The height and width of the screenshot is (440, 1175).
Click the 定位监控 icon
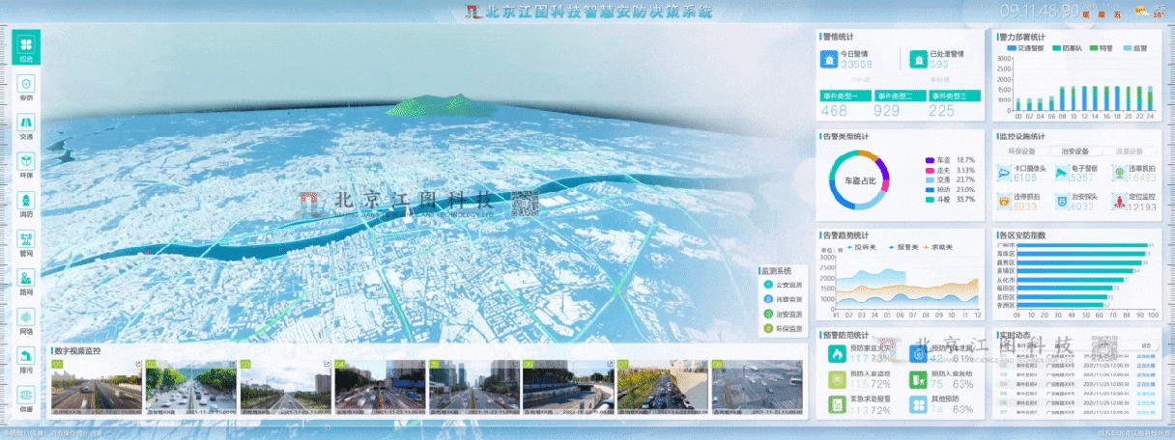point(1118,202)
